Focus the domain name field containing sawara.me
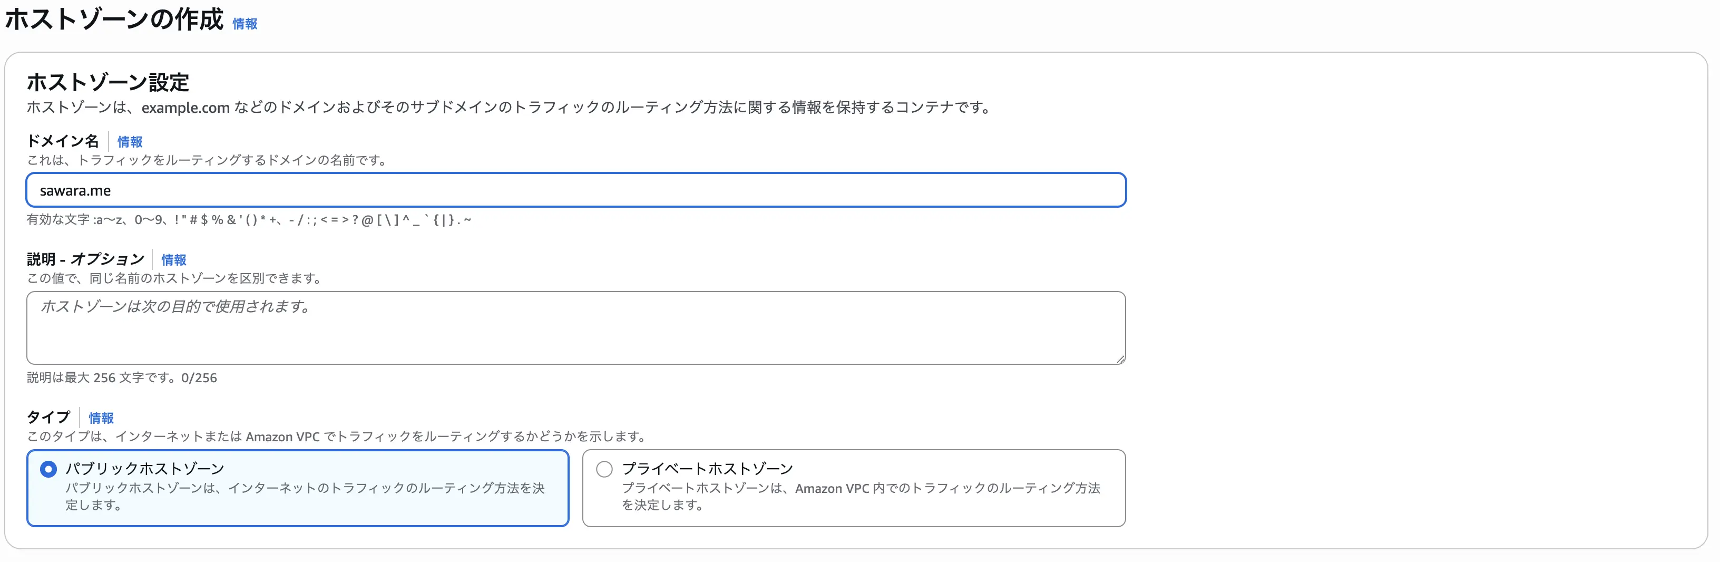The width and height of the screenshot is (1720, 562). pyautogui.click(x=575, y=190)
